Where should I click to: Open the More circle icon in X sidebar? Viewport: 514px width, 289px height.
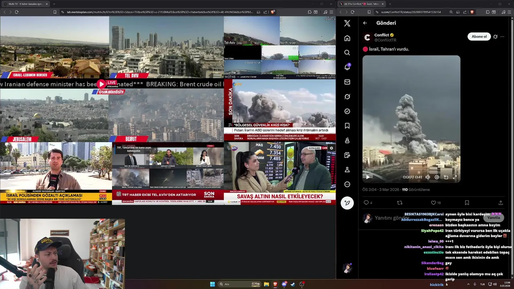coord(347,184)
